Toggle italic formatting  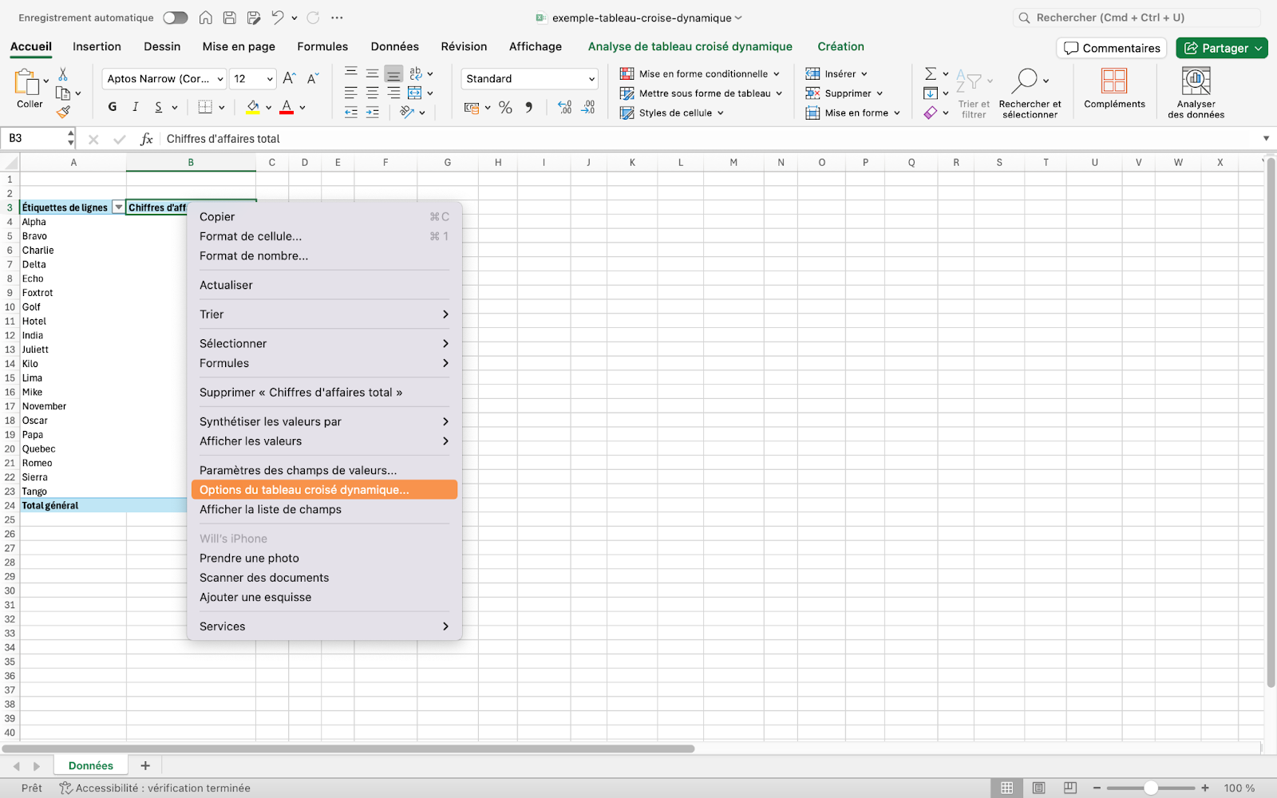[x=136, y=107]
